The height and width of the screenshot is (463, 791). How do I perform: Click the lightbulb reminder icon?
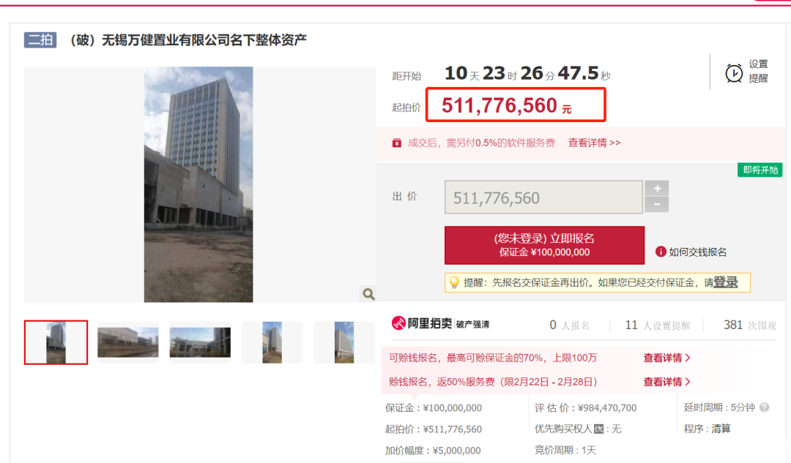click(x=454, y=282)
